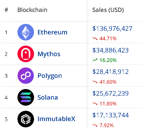Click Ethereum sales figure $136,976,427
This screenshot has width=142, height=129.
tap(112, 29)
